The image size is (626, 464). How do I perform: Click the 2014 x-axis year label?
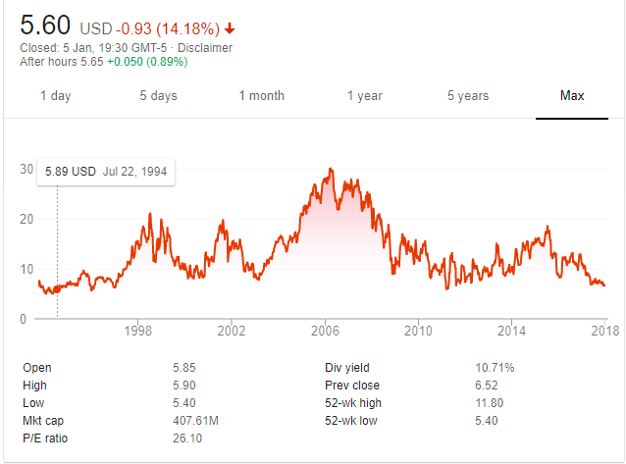pos(511,333)
